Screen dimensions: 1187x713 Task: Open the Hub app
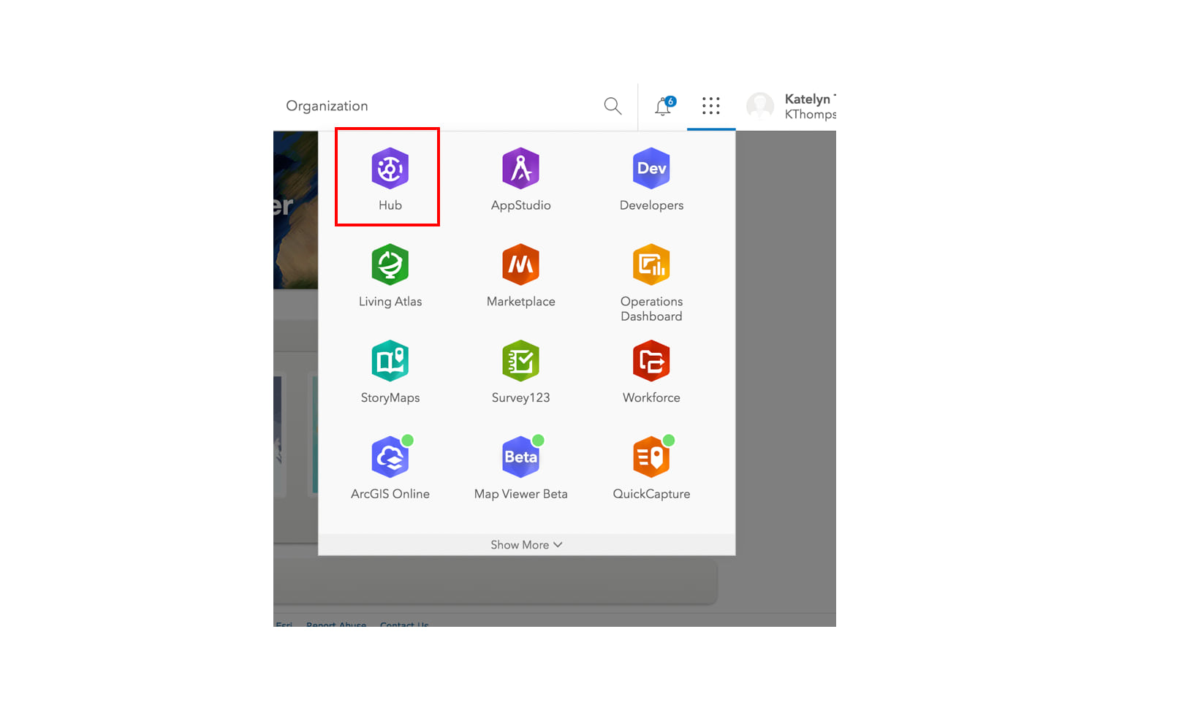coord(390,179)
